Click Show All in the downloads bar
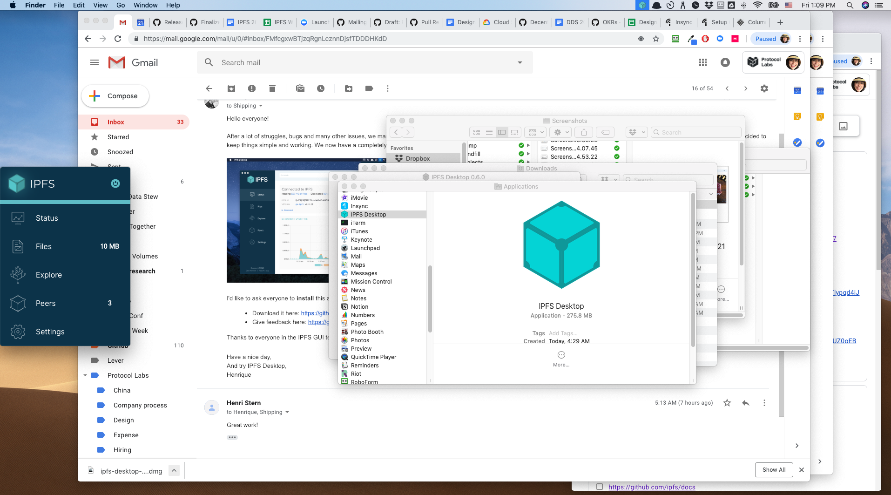Image resolution: width=891 pixels, height=495 pixels. (774, 470)
